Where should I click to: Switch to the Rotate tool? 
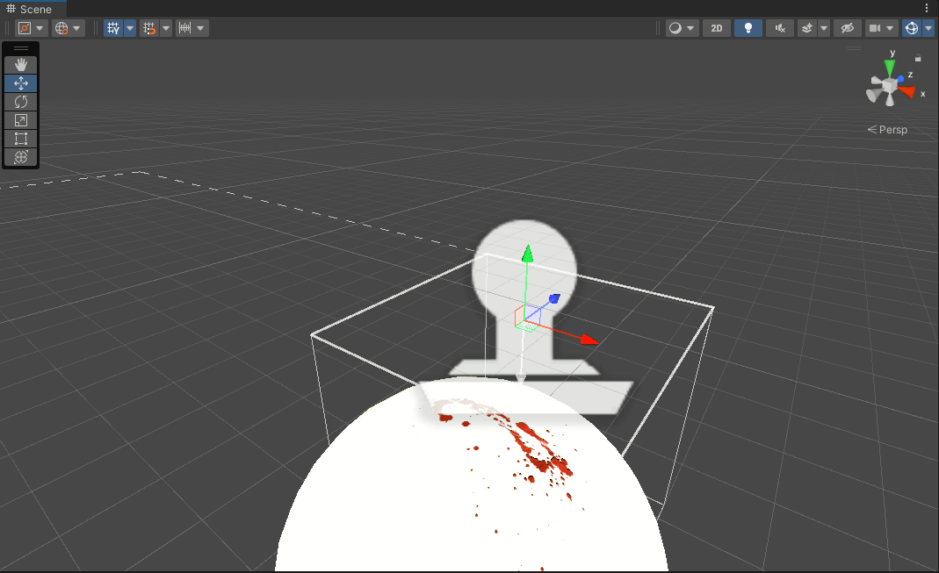20,102
